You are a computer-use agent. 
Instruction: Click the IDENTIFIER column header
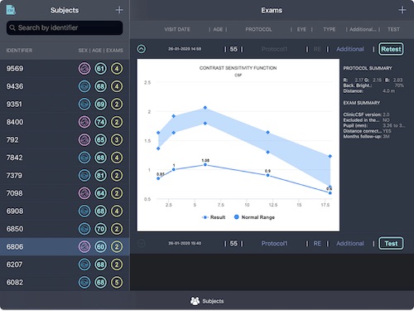click(x=19, y=51)
